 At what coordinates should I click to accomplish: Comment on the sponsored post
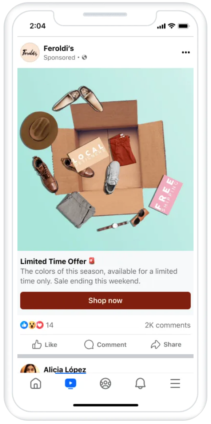coord(105,344)
